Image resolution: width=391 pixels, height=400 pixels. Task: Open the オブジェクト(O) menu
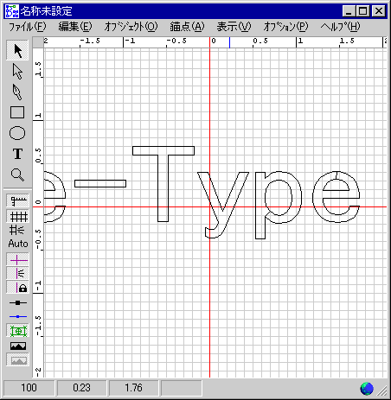(131, 27)
